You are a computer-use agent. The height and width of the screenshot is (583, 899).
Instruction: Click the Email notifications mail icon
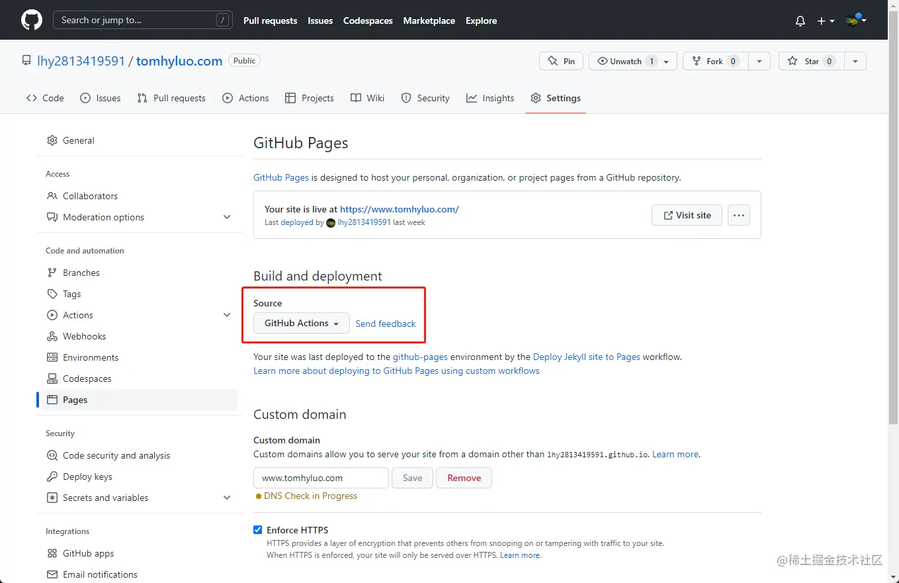point(52,574)
